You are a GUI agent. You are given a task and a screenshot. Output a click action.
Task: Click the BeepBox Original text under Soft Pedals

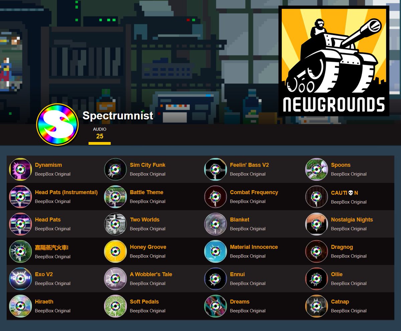(x=148, y=311)
